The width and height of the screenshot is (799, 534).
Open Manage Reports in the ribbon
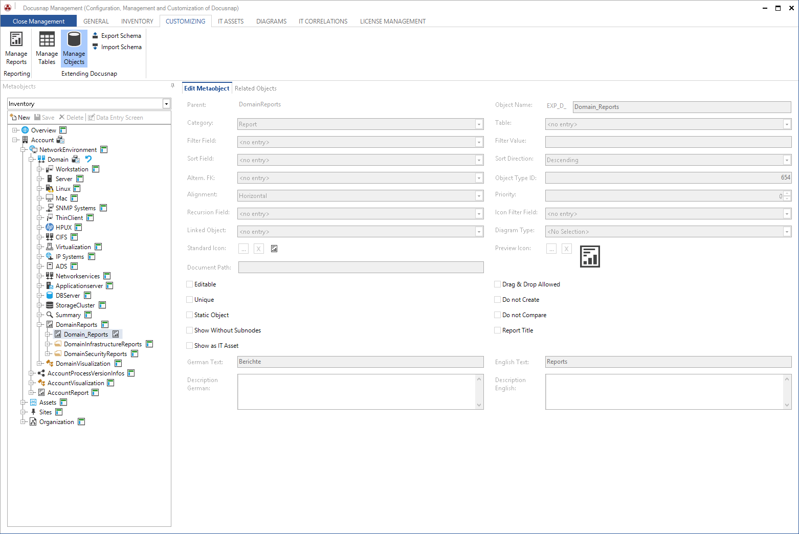tap(16, 49)
